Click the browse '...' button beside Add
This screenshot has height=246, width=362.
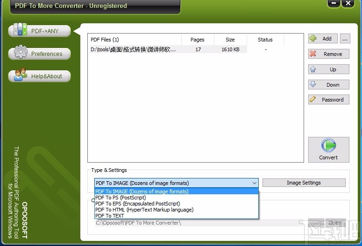tap(345, 39)
